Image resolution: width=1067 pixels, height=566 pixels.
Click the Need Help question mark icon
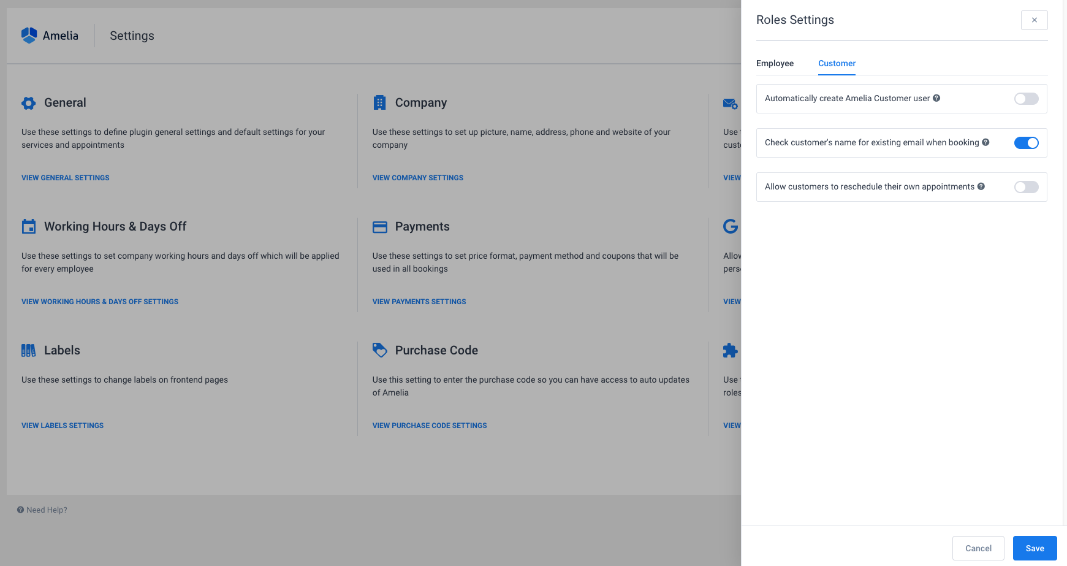20,510
